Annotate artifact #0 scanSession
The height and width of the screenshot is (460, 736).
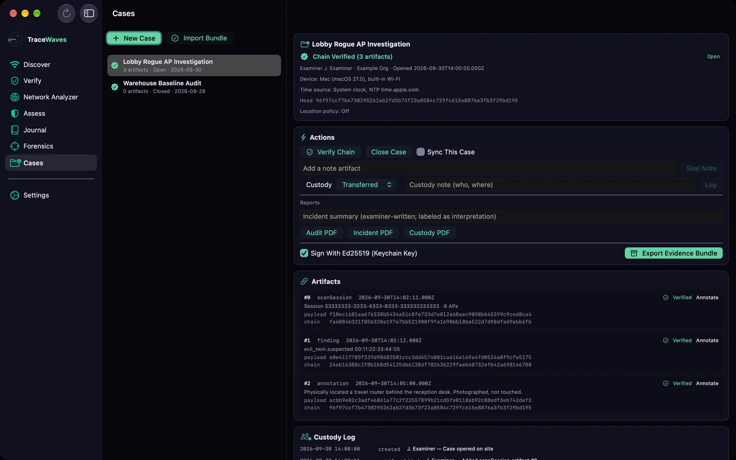pos(707,297)
